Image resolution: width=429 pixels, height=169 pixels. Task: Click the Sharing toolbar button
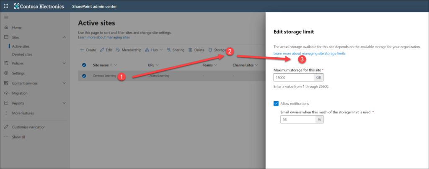(x=176, y=50)
